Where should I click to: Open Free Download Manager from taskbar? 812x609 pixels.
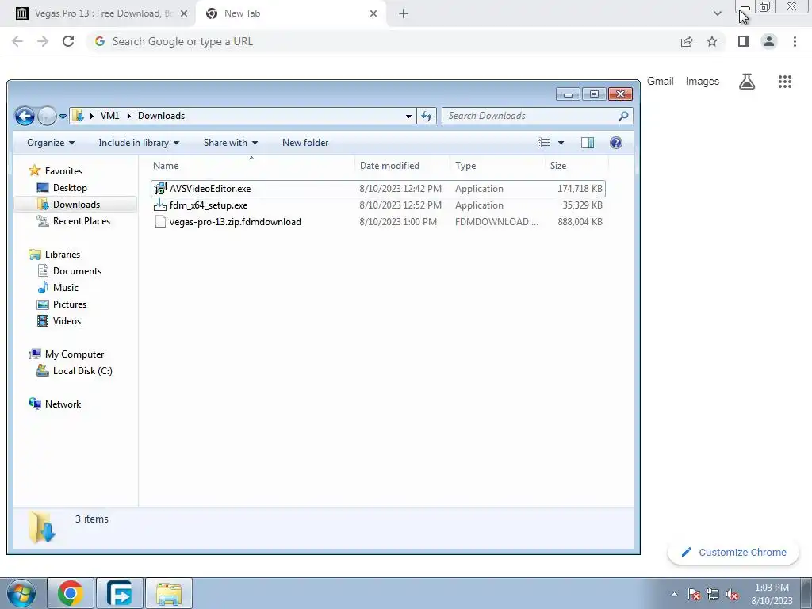coord(119,593)
